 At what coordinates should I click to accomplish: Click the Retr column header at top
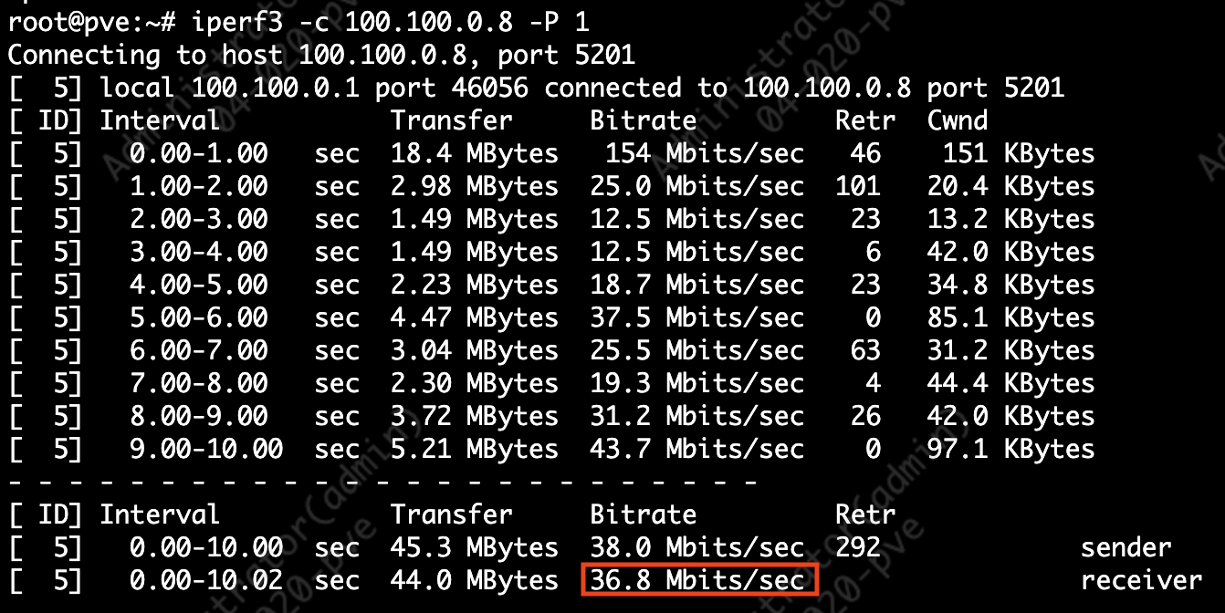coord(864,120)
